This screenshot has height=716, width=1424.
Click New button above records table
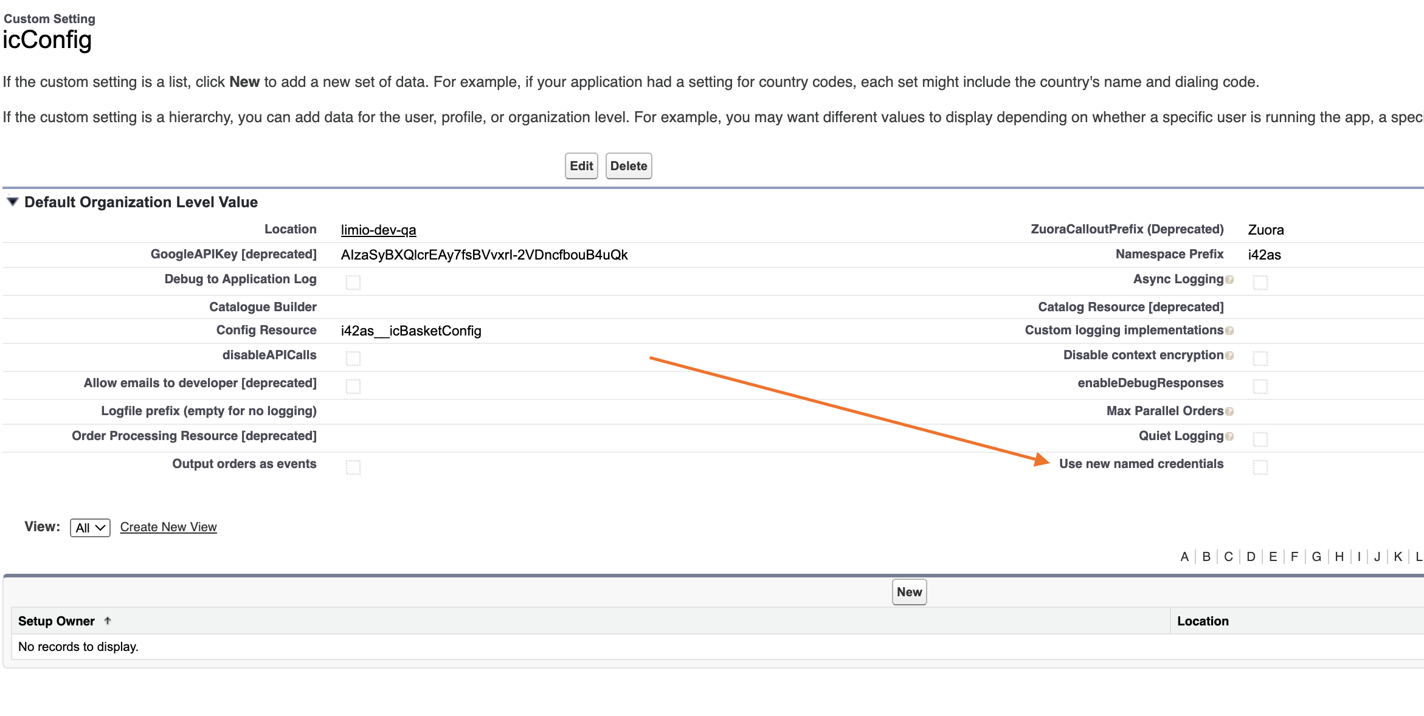coord(909,592)
